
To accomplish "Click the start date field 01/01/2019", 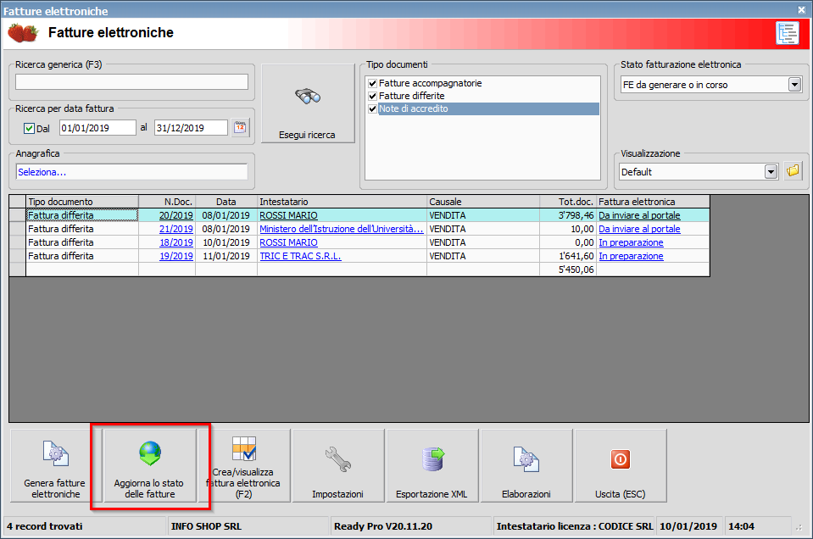I will click(x=97, y=127).
